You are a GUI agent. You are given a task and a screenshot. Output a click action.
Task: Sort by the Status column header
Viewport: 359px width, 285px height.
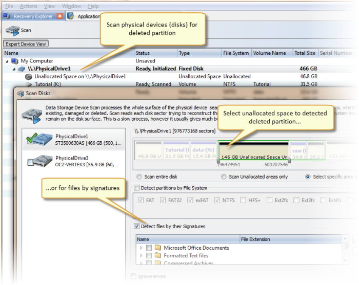tap(155, 53)
